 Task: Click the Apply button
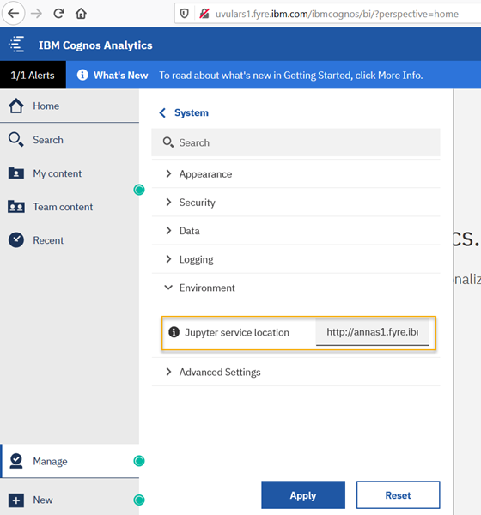pos(303,495)
